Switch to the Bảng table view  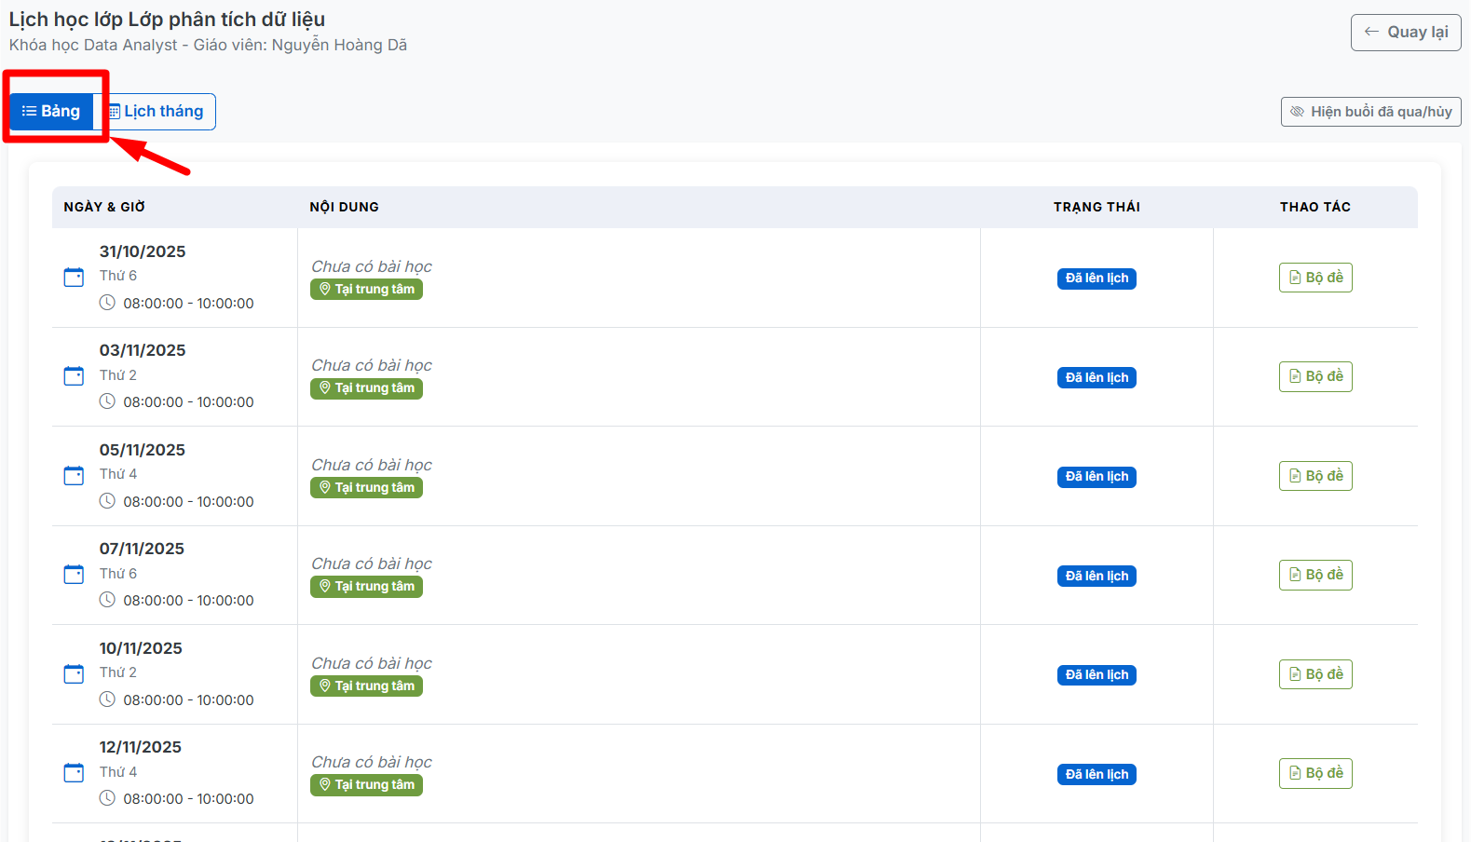coord(52,112)
